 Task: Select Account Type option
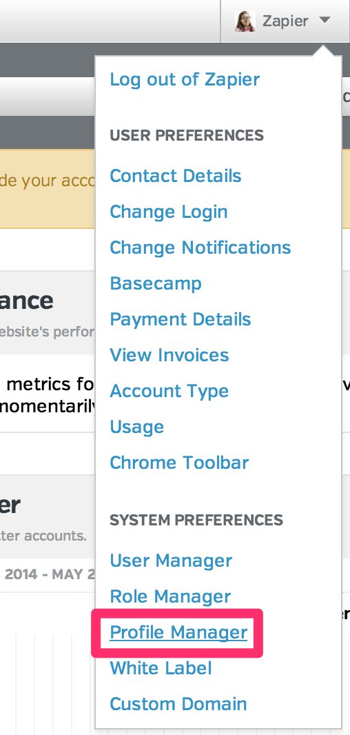pos(169,391)
